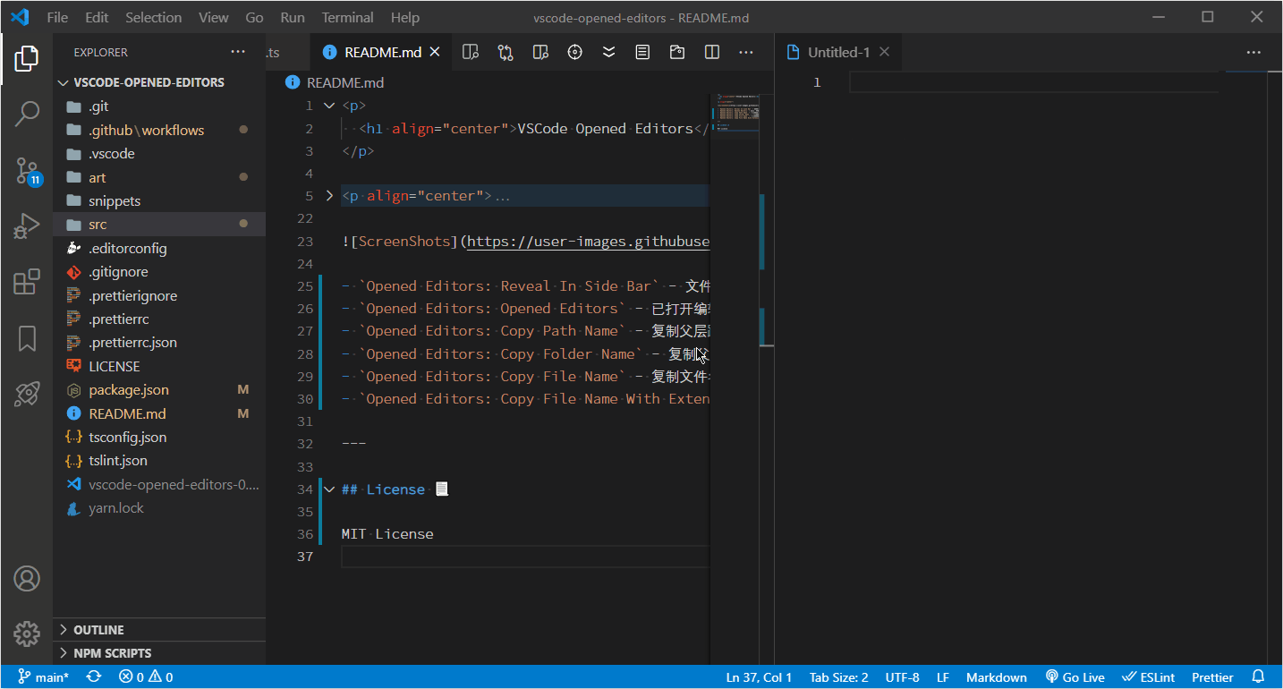Expand the art folder

tap(159, 177)
